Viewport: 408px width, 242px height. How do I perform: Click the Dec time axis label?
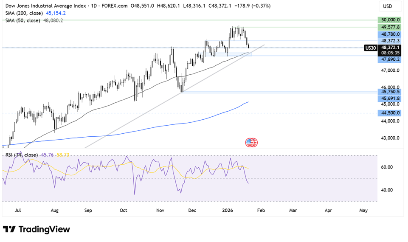pyautogui.click(x=192, y=210)
